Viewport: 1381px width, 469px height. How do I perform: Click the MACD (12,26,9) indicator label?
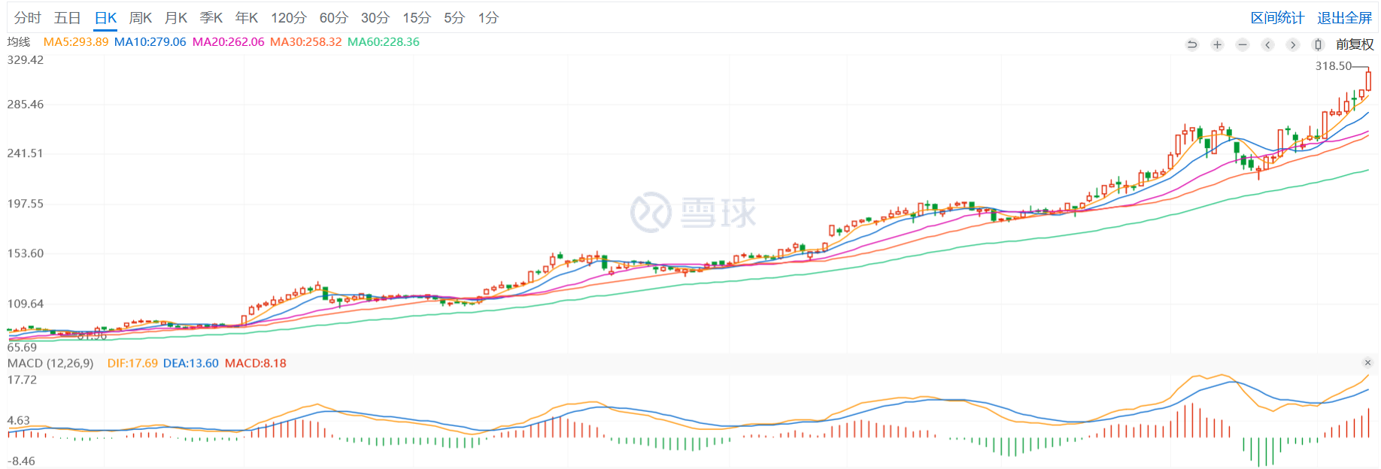pyautogui.click(x=50, y=364)
